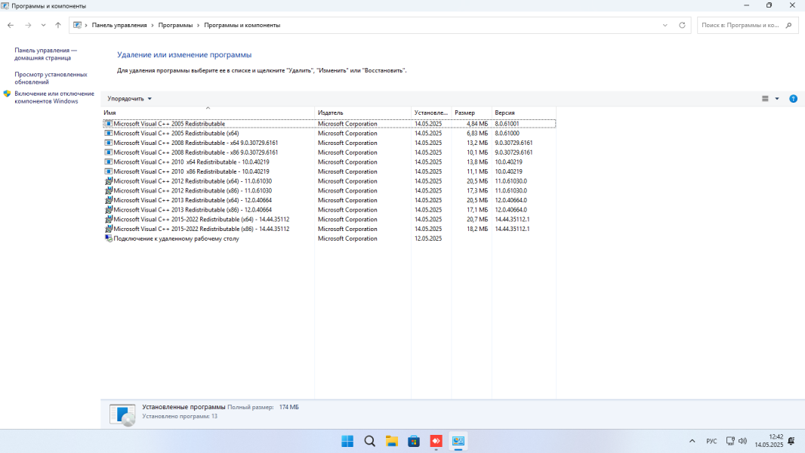805x453 pixels.
Task: Open volume control tray icon
Action: coord(743,441)
